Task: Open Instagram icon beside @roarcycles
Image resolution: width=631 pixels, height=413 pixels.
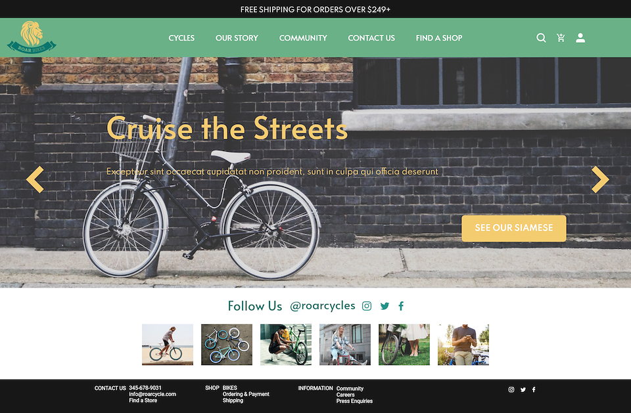Action: (x=367, y=306)
